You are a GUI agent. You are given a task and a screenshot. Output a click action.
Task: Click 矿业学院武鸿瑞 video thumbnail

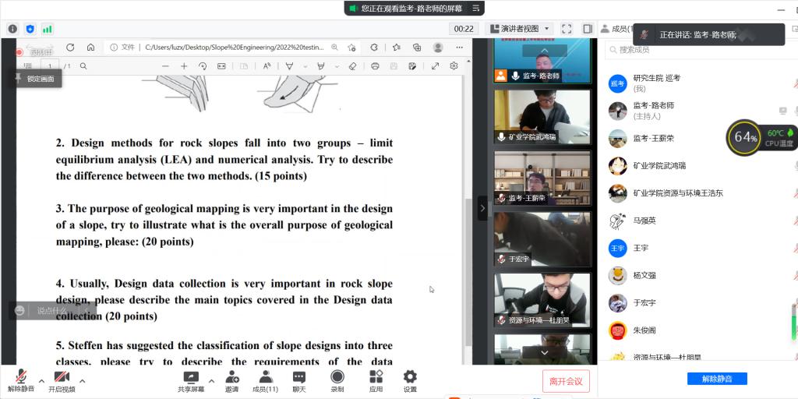(x=542, y=117)
